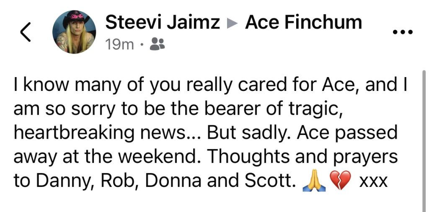
Task: Open the Steevi Jaimz profile name link
Action: pyautogui.click(x=162, y=22)
